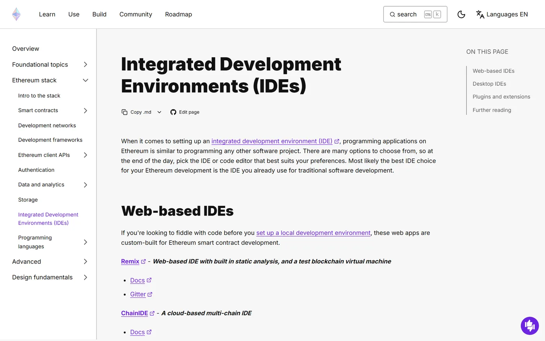Click the Web-based IDEs heading

pyautogui.click(x=178, y=211)
